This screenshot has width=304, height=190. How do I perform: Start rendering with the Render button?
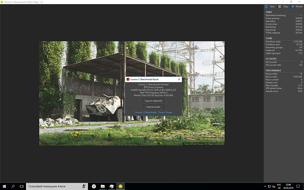coord(297,6)
